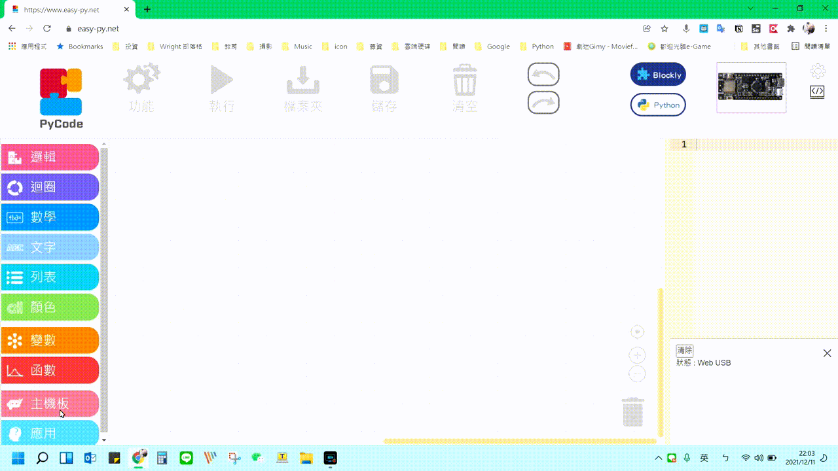This screenshot has height=471, width=838.
Task: Open the Music bookmark folder
Action: [297, 46]
